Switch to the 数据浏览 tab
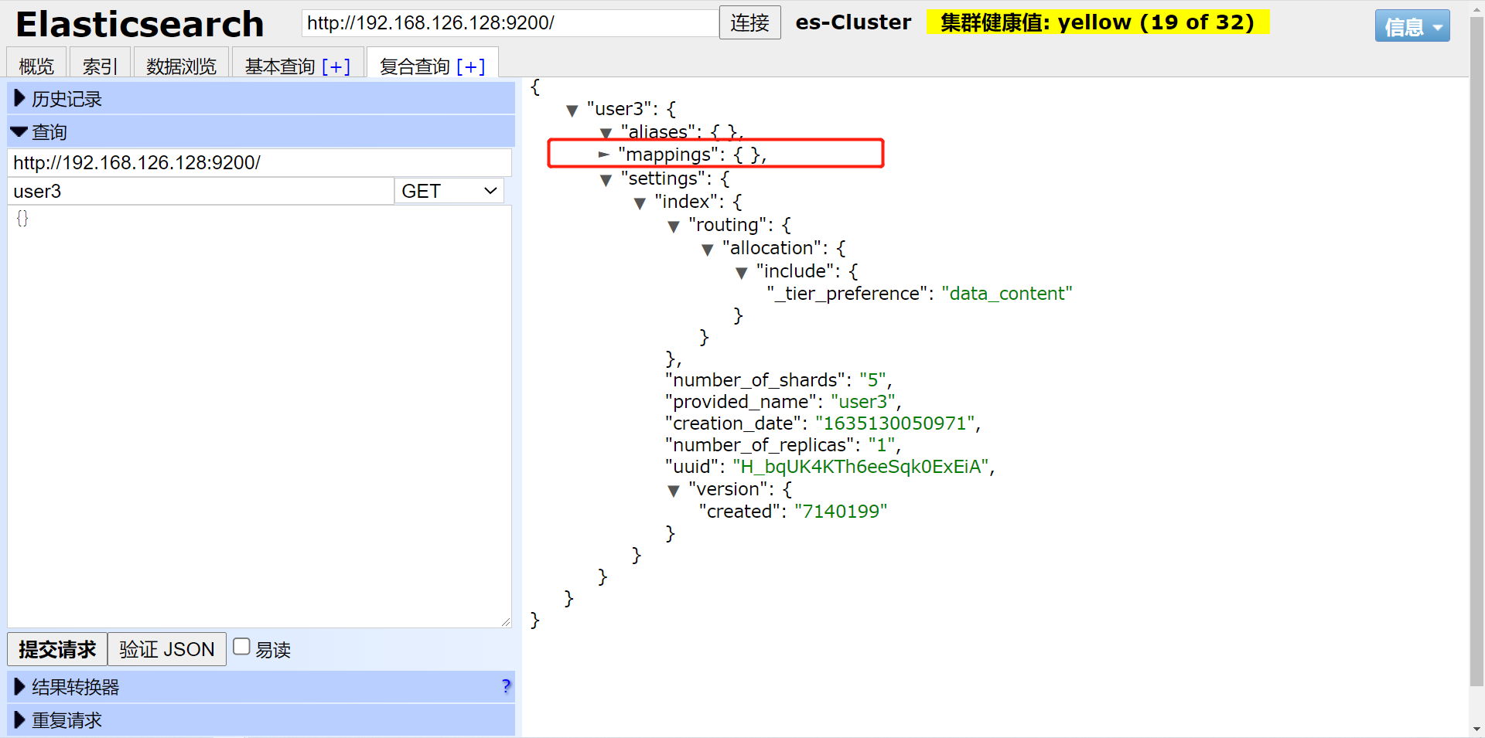Image resolution: width=1485 pixels, height=738 pixels. coord(180,66)
